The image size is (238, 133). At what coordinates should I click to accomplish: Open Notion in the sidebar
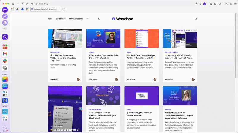tap(5, 68)
